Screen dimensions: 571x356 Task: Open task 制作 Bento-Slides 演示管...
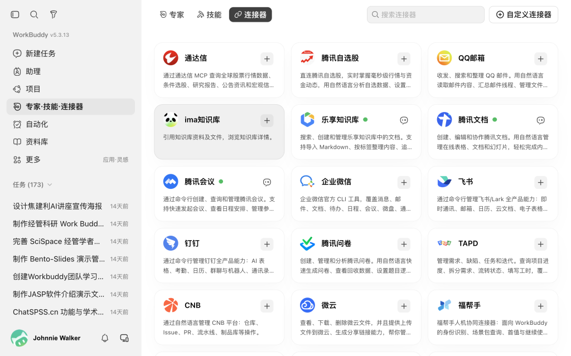coord(71,259)
